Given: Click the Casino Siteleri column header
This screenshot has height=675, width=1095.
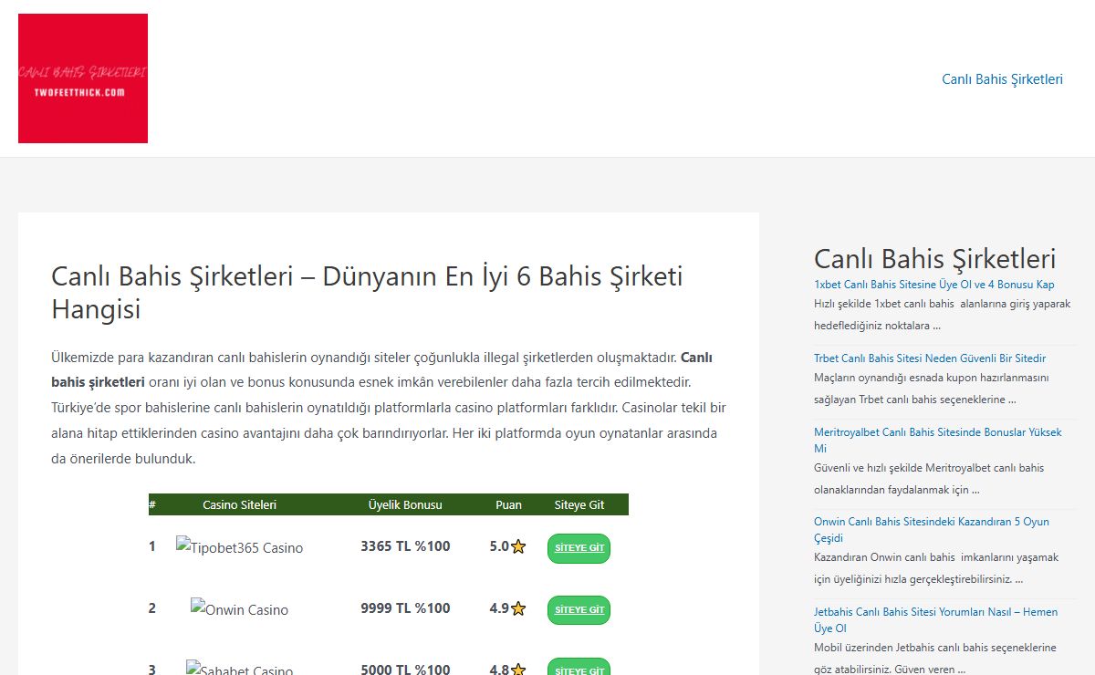Looking at the screenshot, I should [239, 504].
